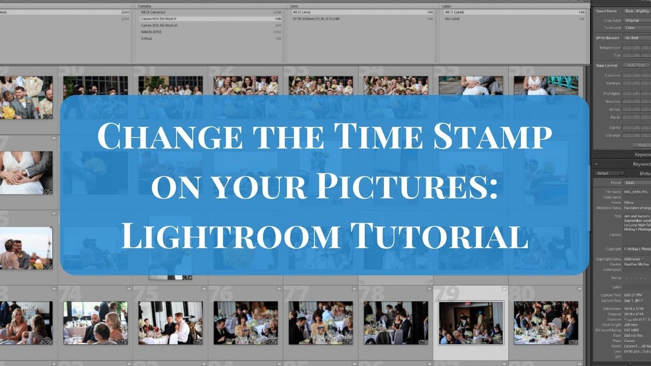
Task: Select reception thumbnail in cell 80
Action: (546, 323)
